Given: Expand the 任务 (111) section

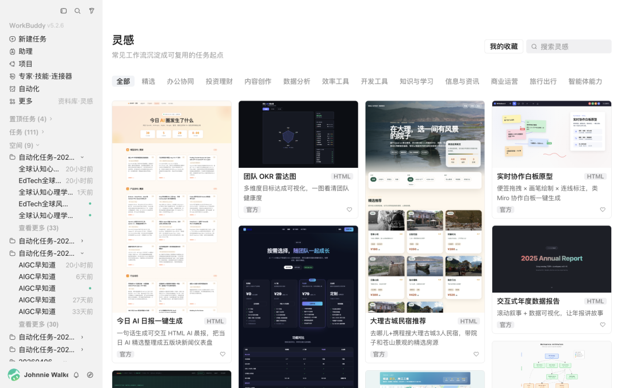Looking at the screenshot, I should click(26, 132).
